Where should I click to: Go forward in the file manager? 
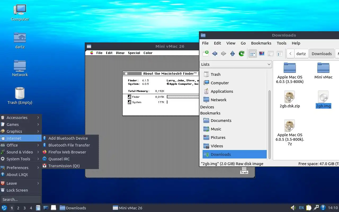pos(224,54)
